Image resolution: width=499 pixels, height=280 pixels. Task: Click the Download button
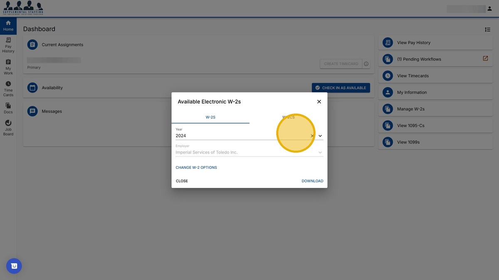(312, 181)
